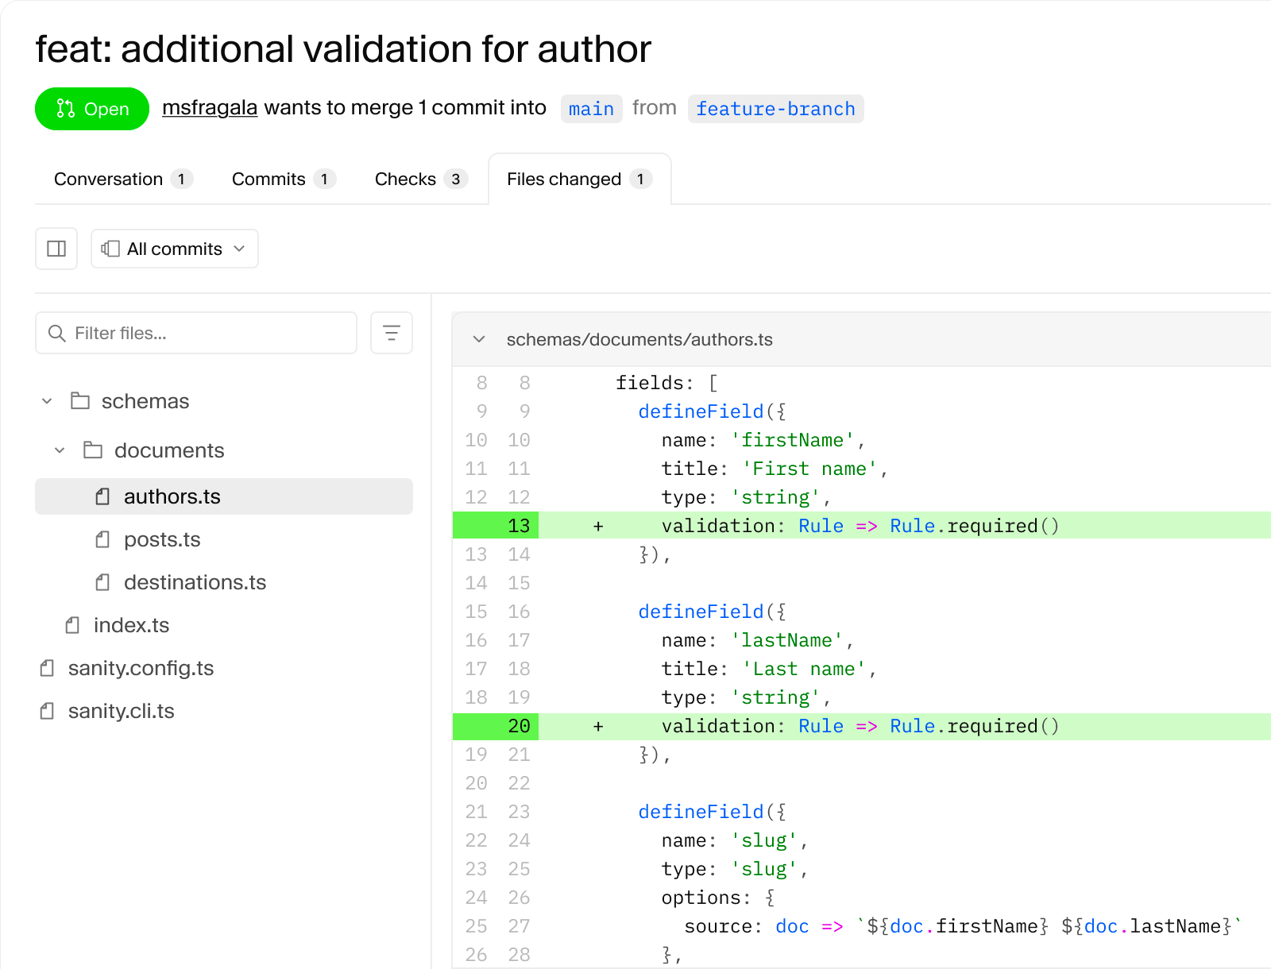
Task: Collapse the schemas folder chevron
Action: (x=47, y=401)
